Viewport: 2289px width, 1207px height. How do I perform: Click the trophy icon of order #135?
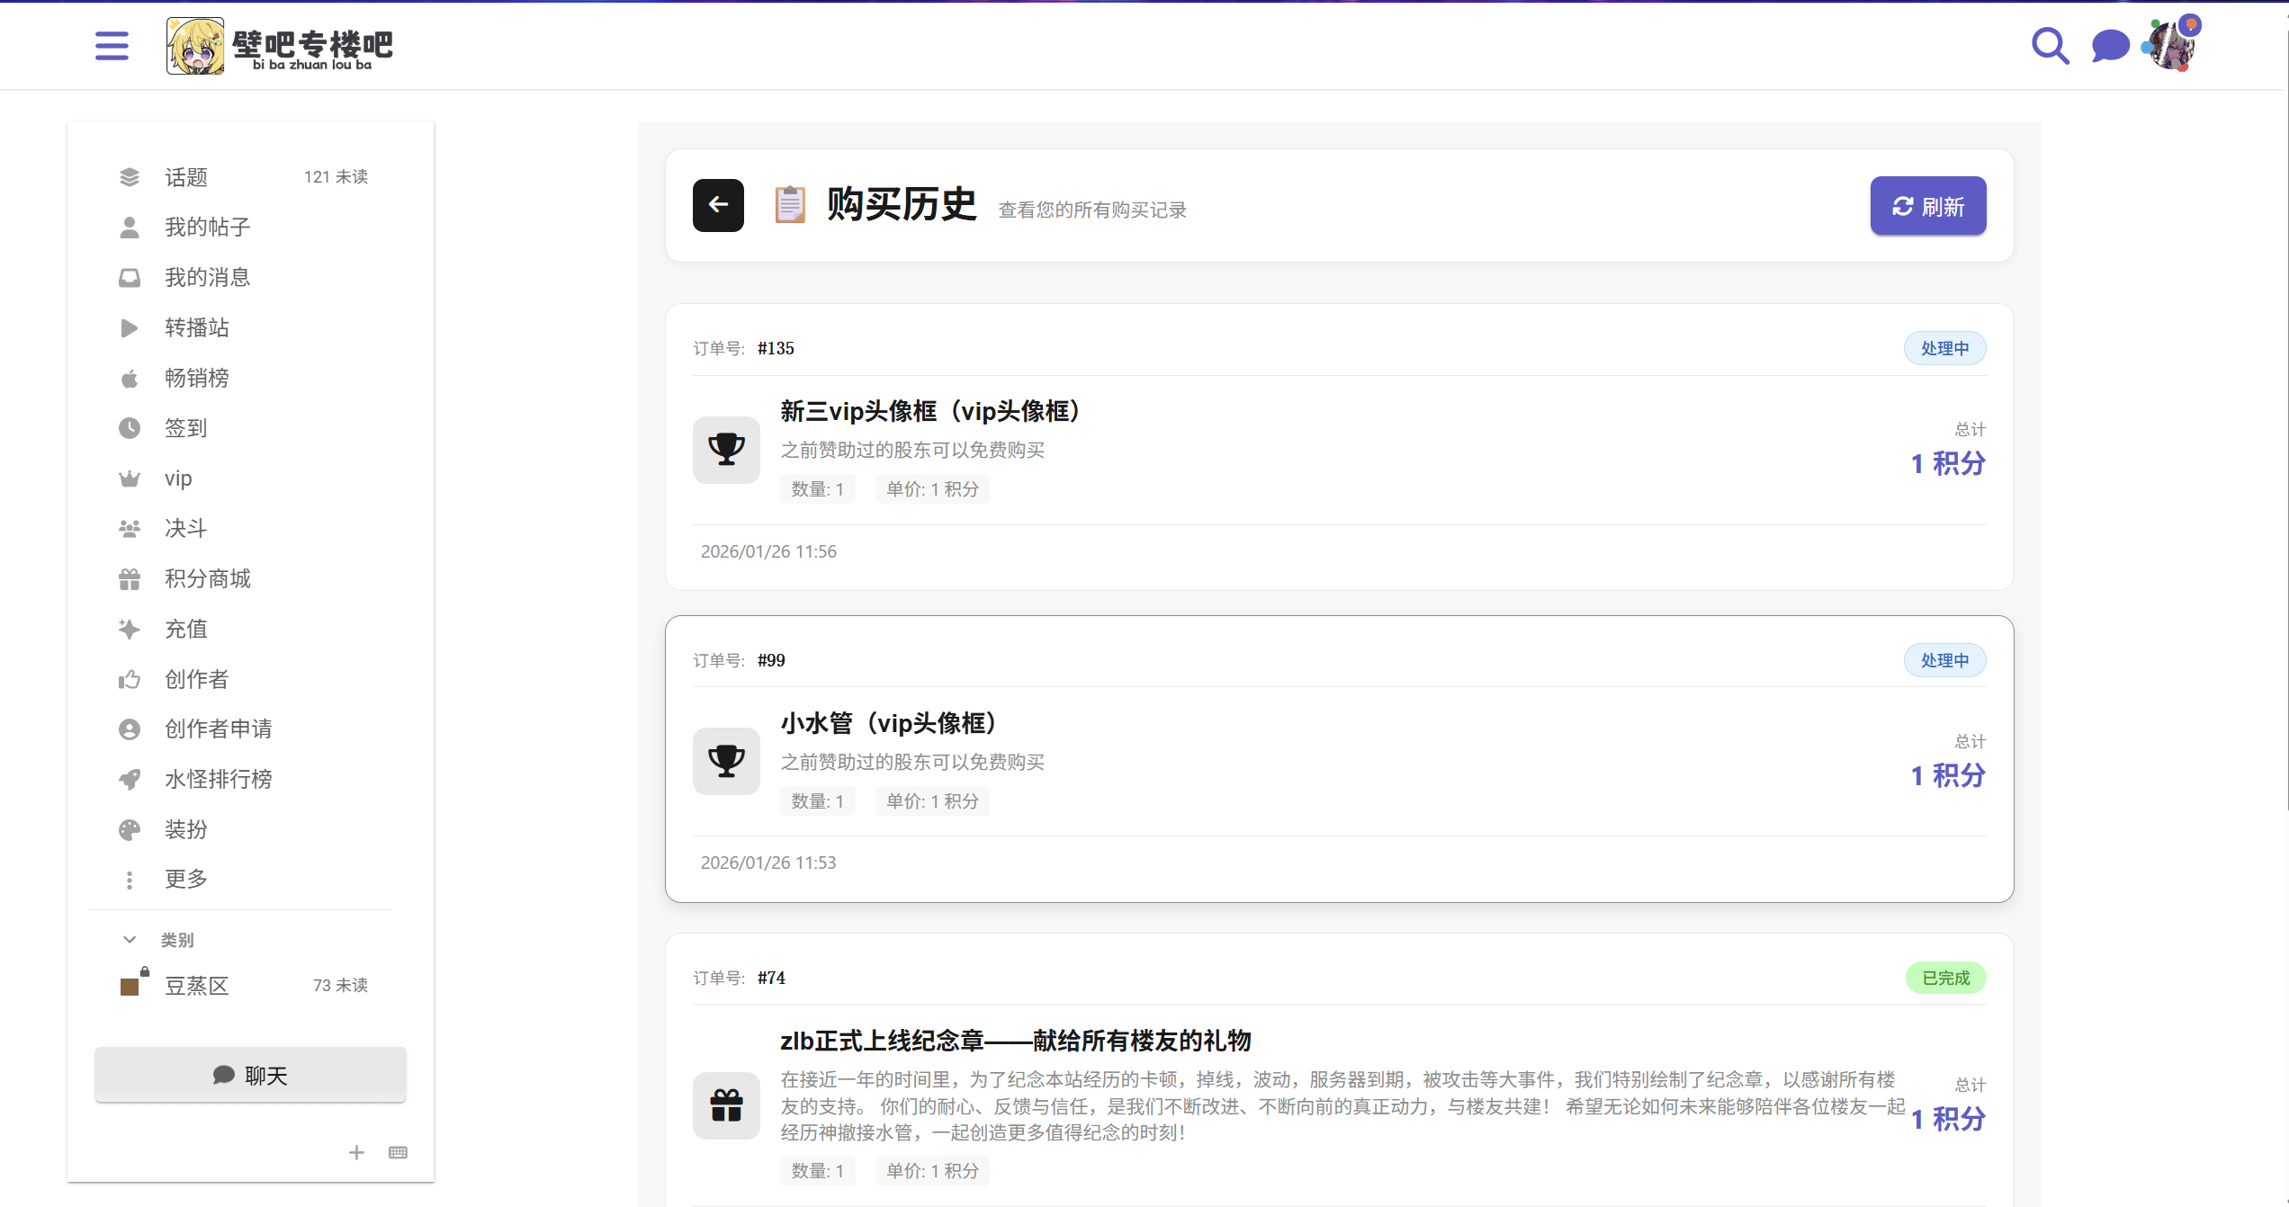[726, 449]
